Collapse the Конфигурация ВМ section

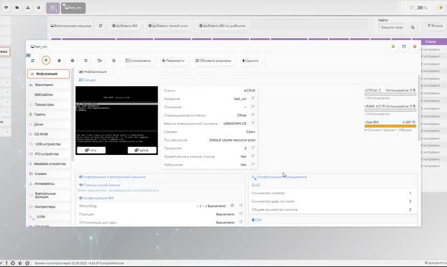(96, 198)
